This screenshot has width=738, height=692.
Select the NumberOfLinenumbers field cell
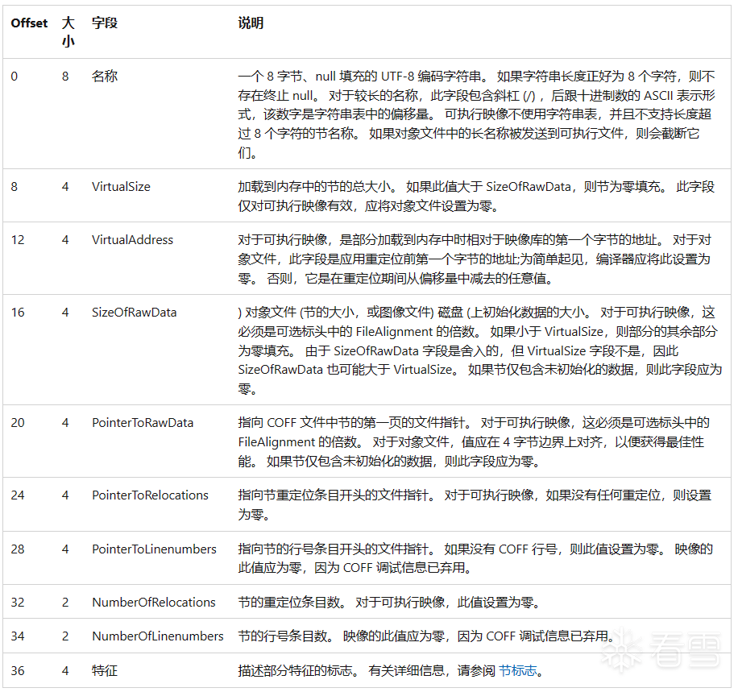click(x=158, y=636)
